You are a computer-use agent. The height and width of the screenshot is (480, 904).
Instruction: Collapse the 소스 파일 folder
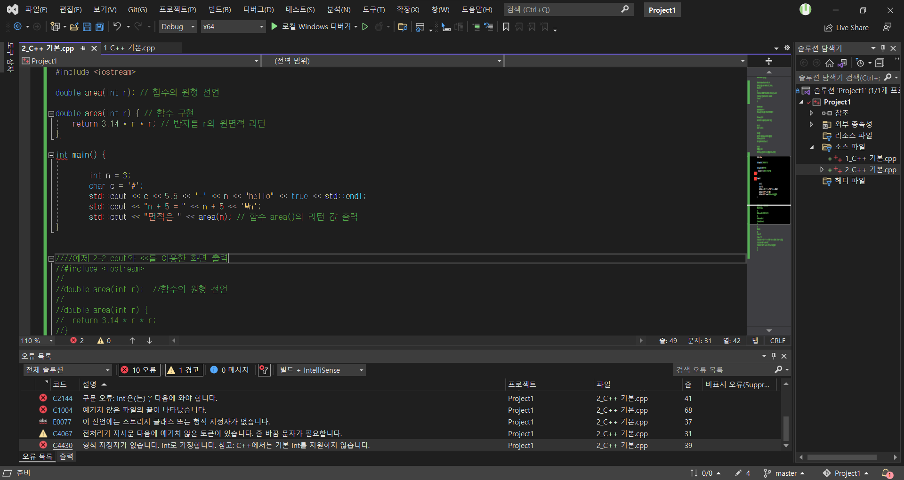tap(812, 147)
